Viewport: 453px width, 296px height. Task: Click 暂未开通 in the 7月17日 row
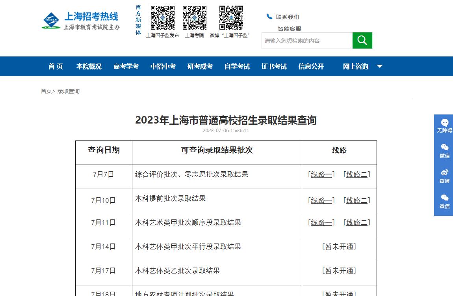pos(339,270)
